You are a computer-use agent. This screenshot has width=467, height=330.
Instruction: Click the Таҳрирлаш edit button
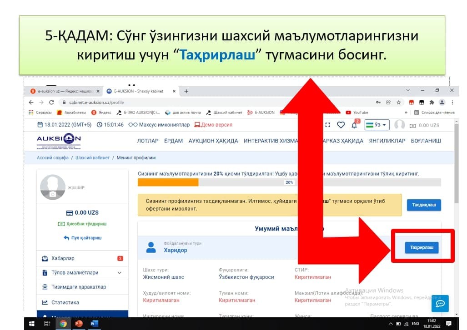tap(422, 247)
